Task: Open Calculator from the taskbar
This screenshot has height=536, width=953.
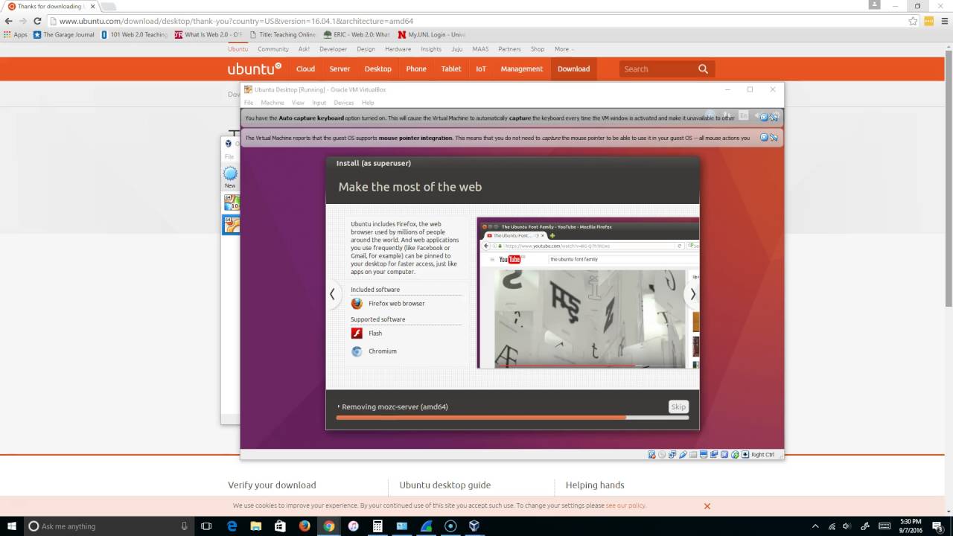Action: coord(377,526)
